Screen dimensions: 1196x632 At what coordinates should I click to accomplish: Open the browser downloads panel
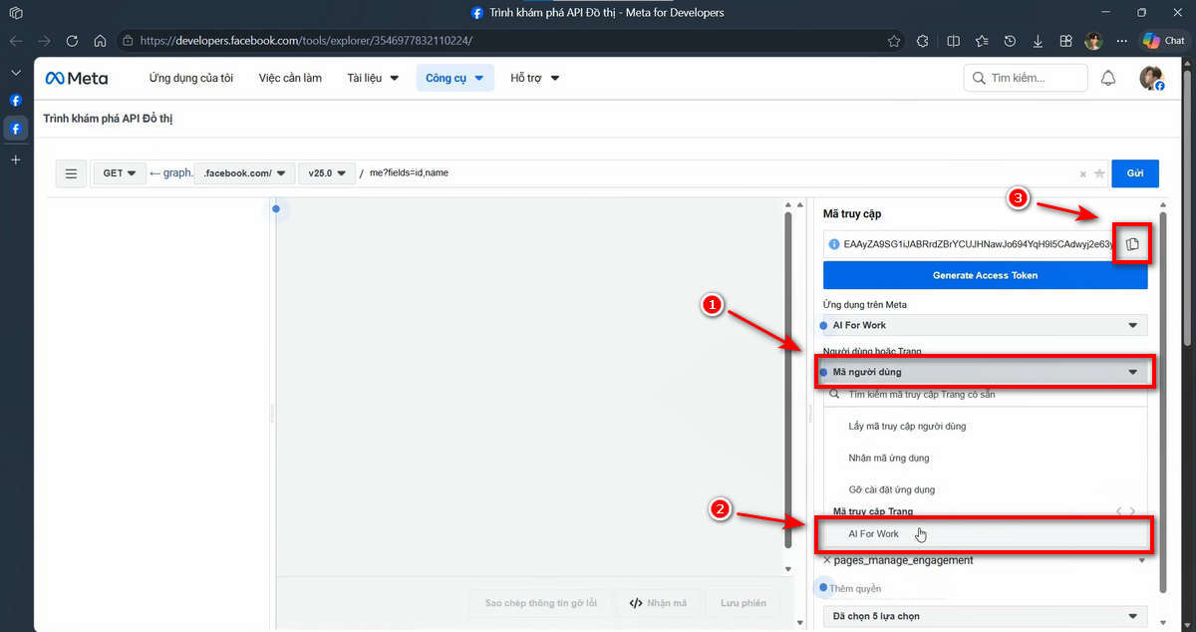point(1038,41)
